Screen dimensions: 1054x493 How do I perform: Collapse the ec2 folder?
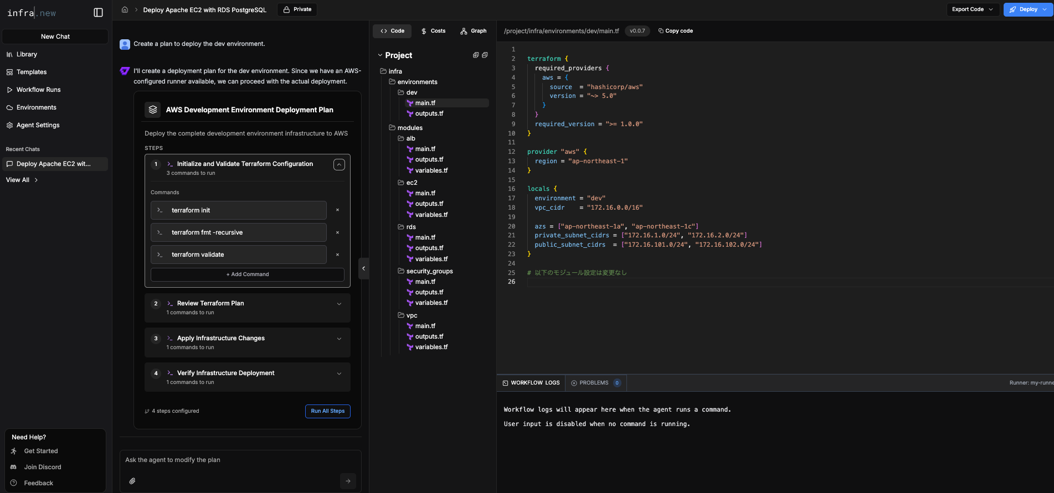[408, 183]
